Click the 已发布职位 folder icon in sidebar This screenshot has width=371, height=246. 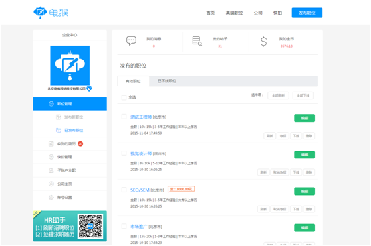tap(59, 130)
